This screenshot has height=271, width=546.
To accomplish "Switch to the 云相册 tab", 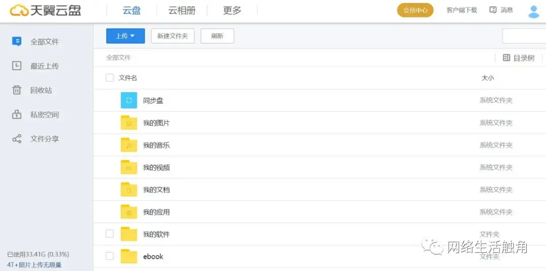I will (181, 11).
